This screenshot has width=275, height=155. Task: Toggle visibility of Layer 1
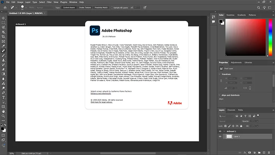[220, 136]
